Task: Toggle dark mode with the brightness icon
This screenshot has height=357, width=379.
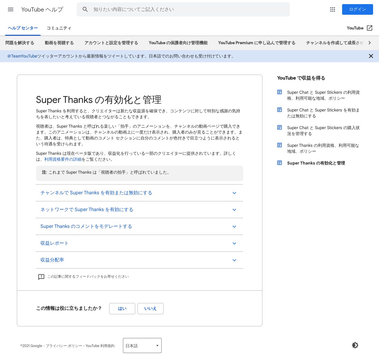Action: click(x=355, y=345)
